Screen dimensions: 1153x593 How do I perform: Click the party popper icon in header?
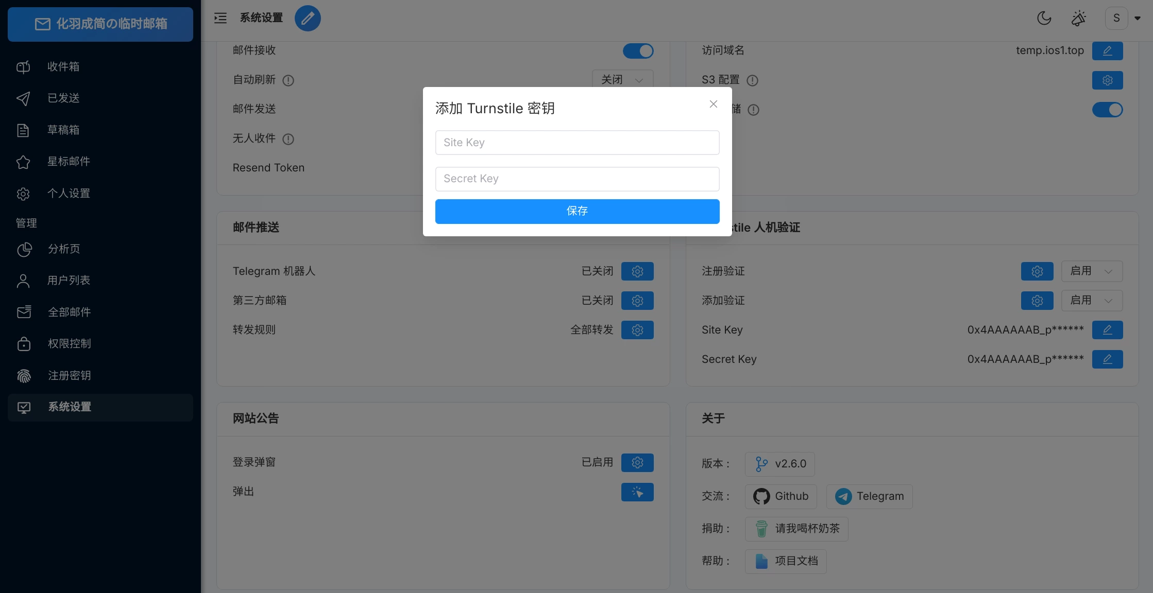coord(1078,19)
